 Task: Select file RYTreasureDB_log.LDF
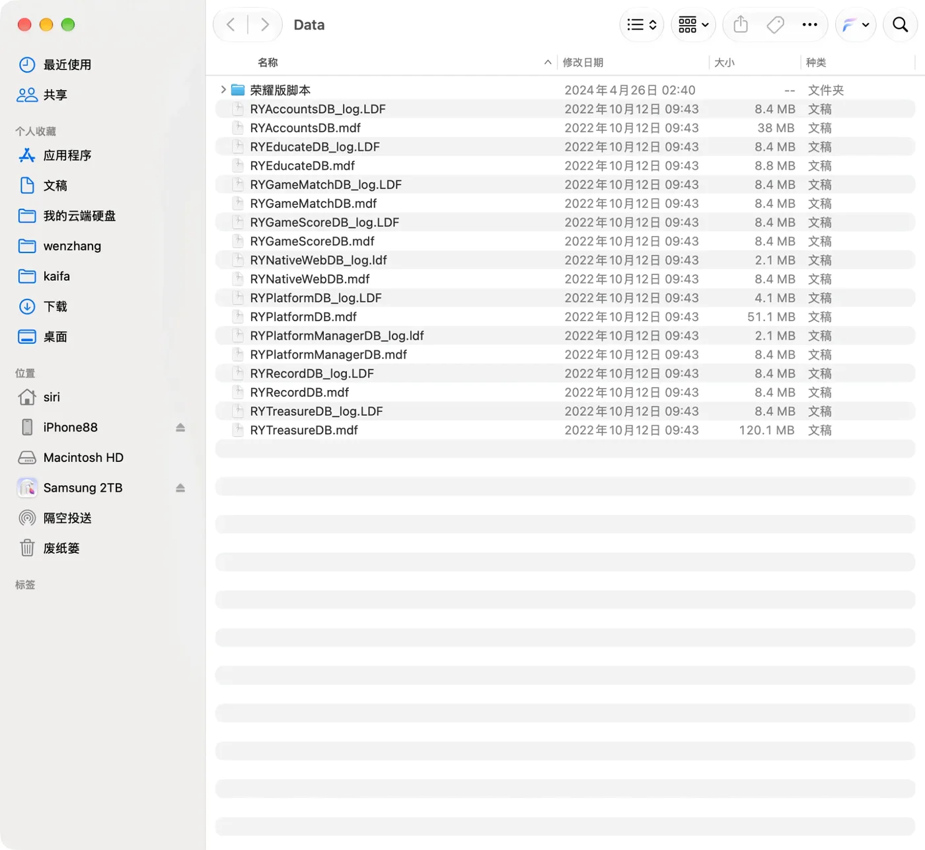tap(565, 411)
